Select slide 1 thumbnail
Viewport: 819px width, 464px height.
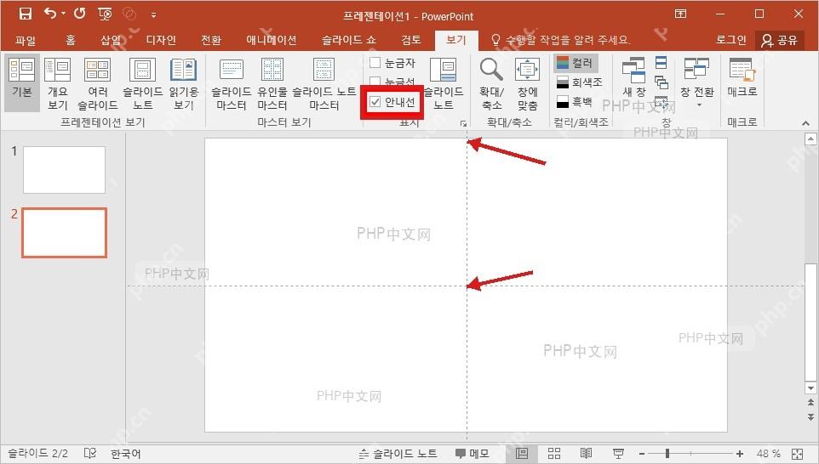pos(64,169)
